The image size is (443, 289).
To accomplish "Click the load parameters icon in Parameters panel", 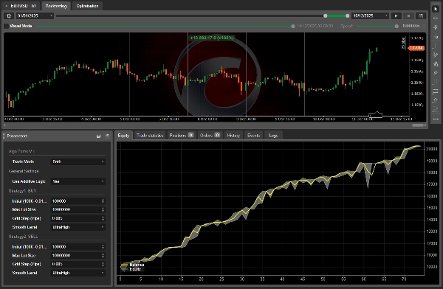I will 107,136.
